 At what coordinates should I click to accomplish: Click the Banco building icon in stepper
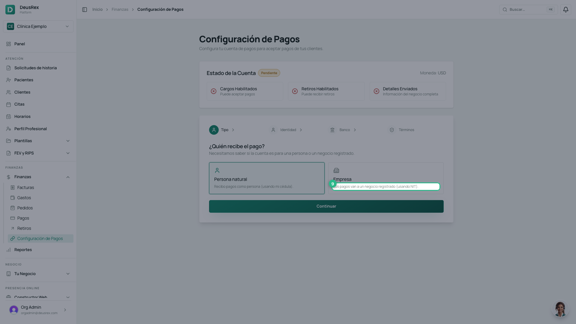[332, 130]
